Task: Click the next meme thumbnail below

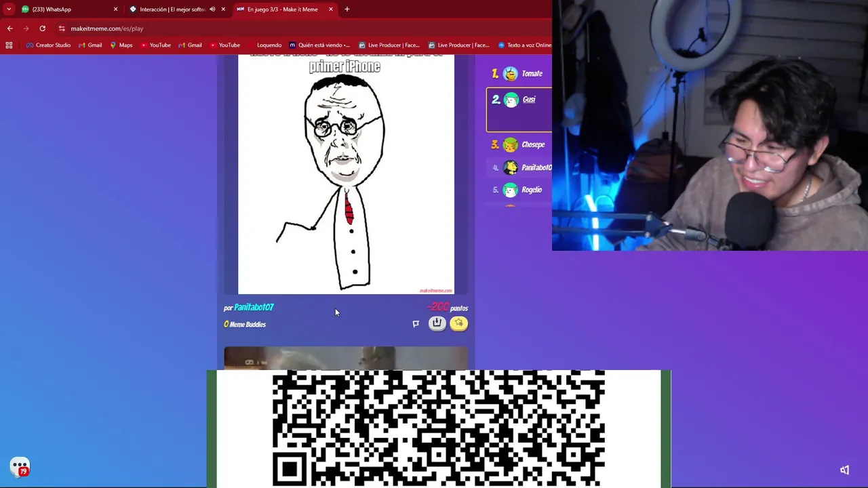Action: 346,359
